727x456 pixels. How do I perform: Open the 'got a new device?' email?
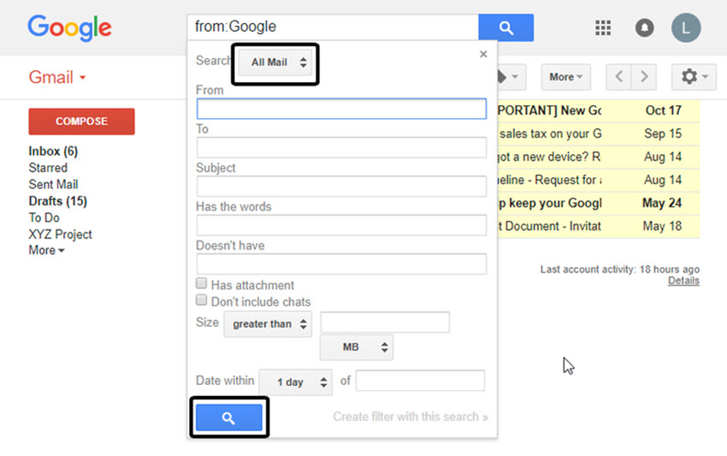[x=598, y=157]
